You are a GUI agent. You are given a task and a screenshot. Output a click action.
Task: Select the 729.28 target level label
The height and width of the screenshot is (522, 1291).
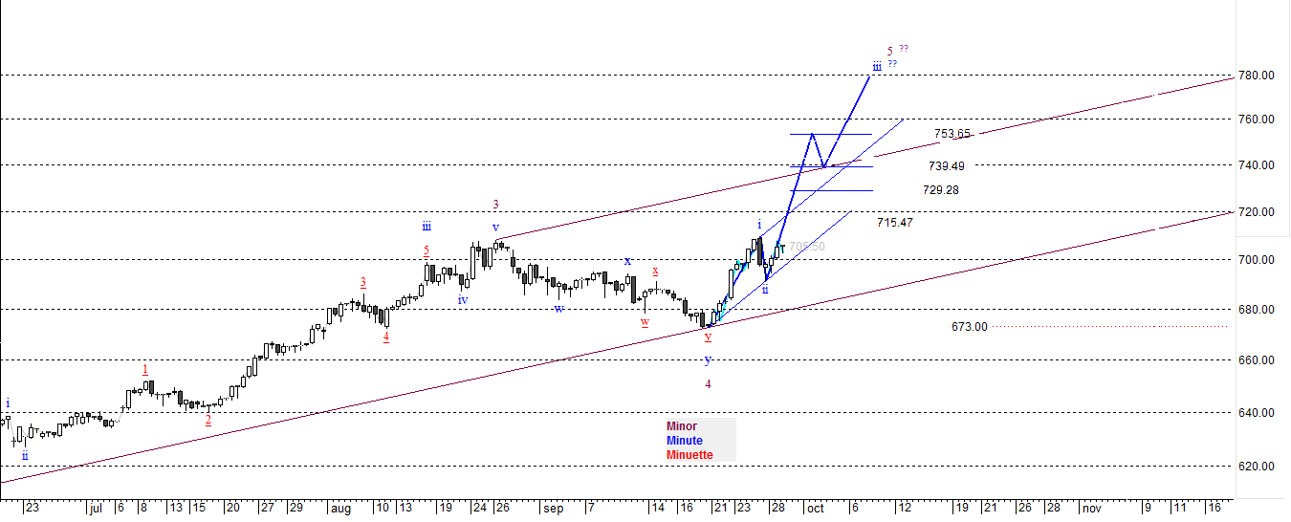pyautogui.click(x=941, y=190)
